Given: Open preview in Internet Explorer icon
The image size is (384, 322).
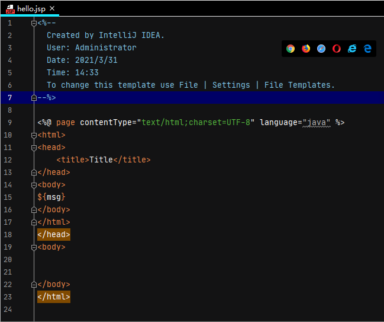Looking at the screenshot, I should point(352,49).
